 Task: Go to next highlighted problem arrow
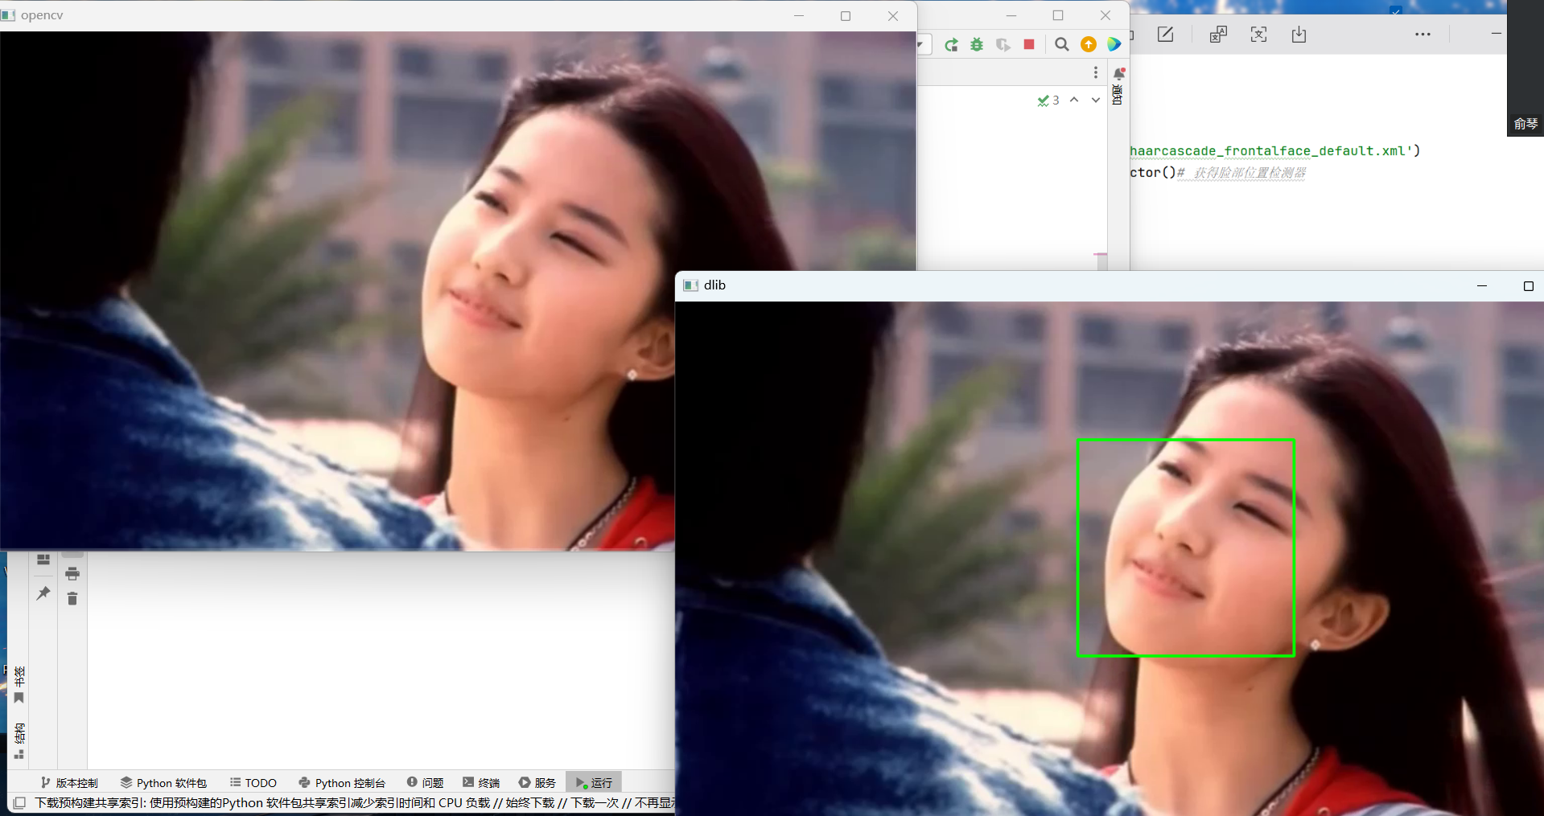(1096, 100)
